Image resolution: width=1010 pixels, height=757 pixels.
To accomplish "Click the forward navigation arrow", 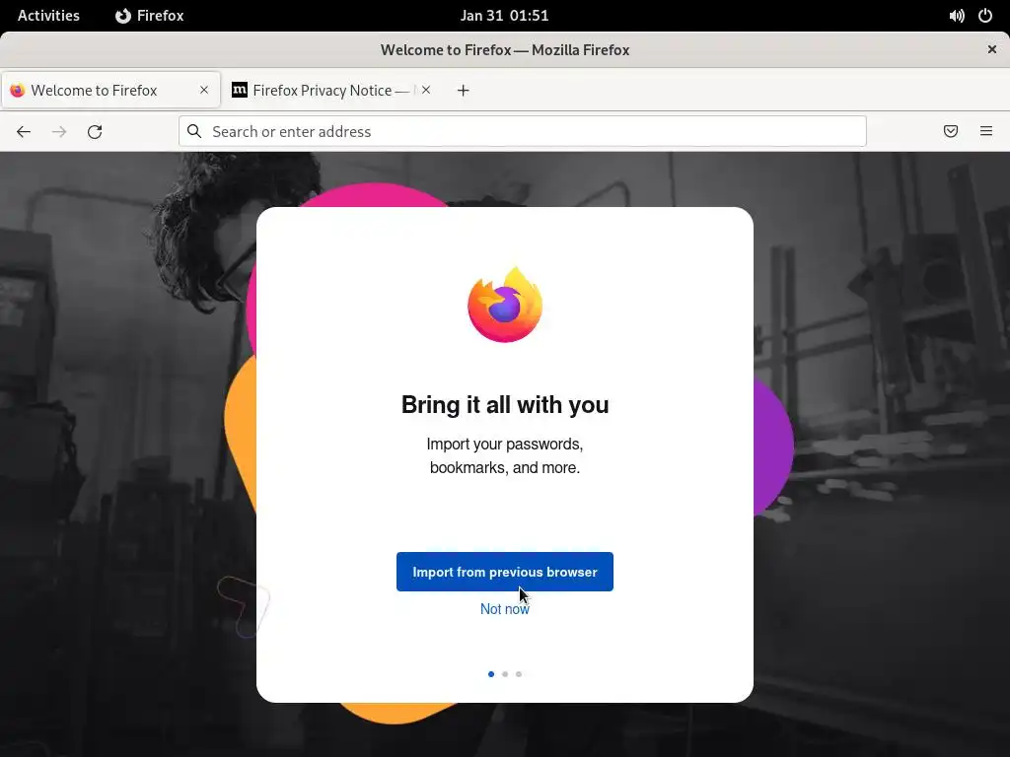I will [59, 132].
